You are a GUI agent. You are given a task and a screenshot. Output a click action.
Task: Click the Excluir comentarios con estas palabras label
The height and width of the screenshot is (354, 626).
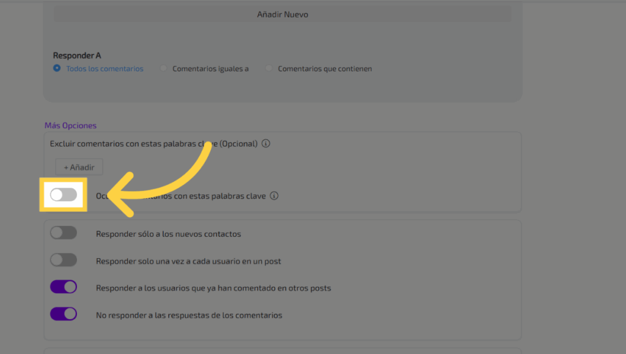coord(153,145)
